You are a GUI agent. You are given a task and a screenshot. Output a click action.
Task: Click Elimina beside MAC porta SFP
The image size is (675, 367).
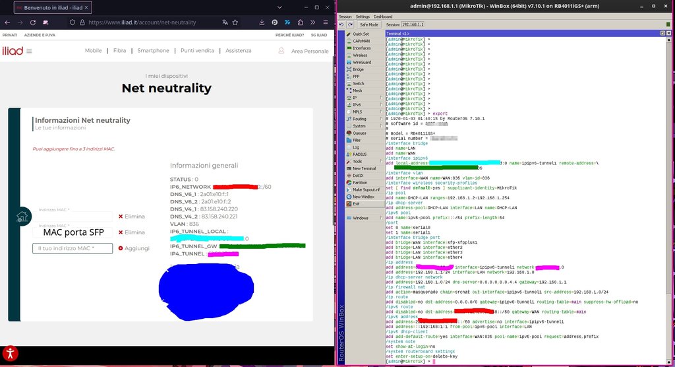click(x=132, y=232)
